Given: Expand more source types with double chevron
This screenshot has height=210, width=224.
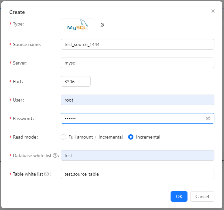Looking at the screenshot, I should click(x=103, y=25).
